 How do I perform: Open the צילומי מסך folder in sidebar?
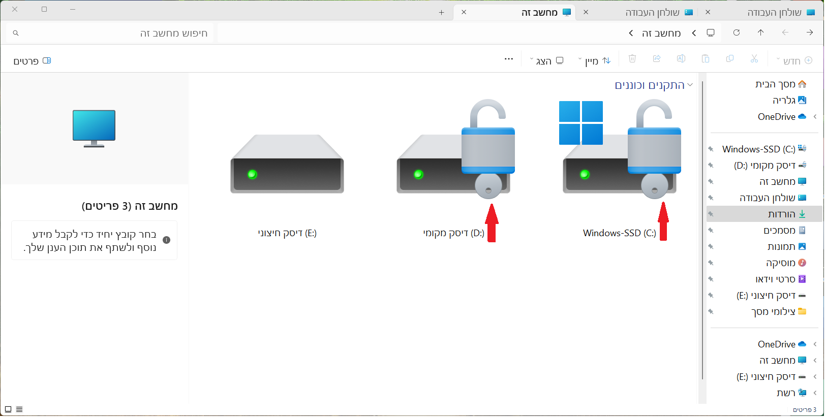[x=779, y=312]
